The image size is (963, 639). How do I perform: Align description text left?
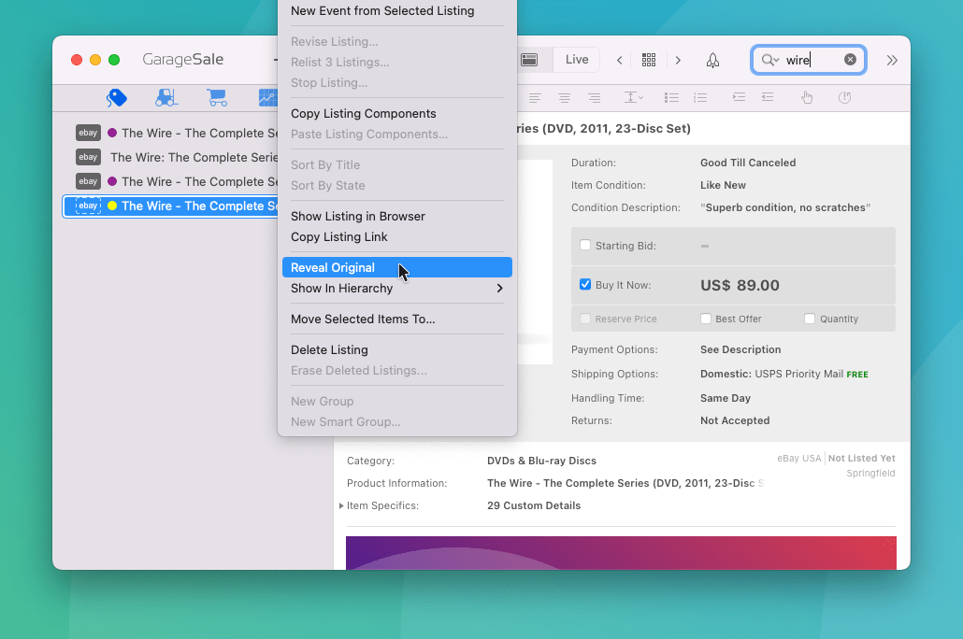click(x=535, y=97)
